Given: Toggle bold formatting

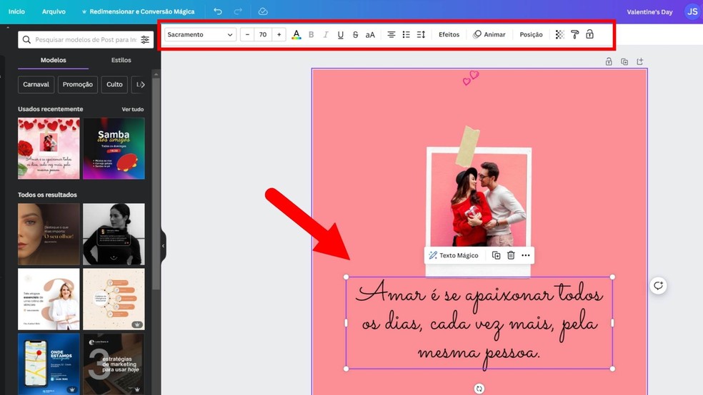Looking at the screenshot, I should (x=311, y=34).
